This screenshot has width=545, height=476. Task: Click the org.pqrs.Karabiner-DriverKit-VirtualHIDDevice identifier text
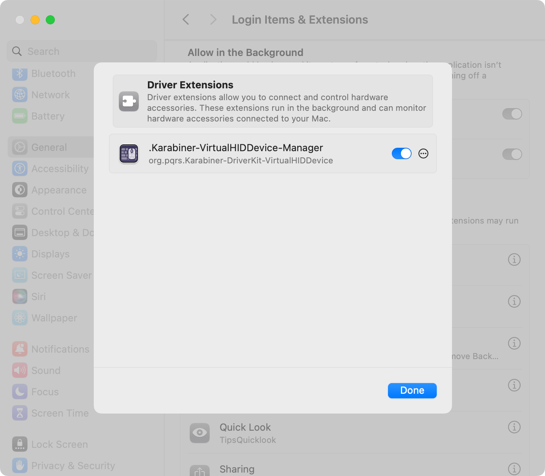tap(241, 160)
